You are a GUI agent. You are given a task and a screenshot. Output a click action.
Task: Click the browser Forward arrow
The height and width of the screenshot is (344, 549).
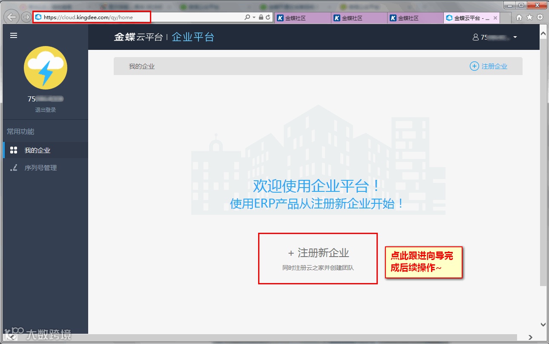pyautogui.click(x=26, y=17)
